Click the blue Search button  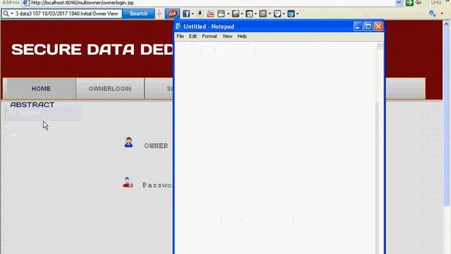[x=138, y=13]
